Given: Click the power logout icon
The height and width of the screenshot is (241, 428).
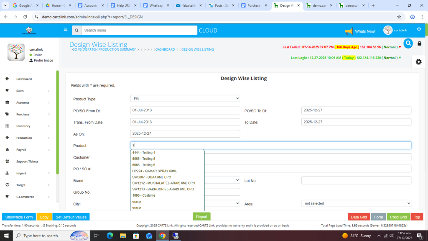Looking at the screenshot, I should click(x=419, y=29).
